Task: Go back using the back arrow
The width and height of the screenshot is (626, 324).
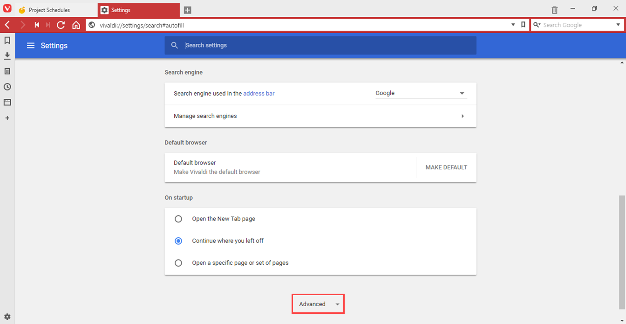Action: pyautogui.click(x=7, y=25)
